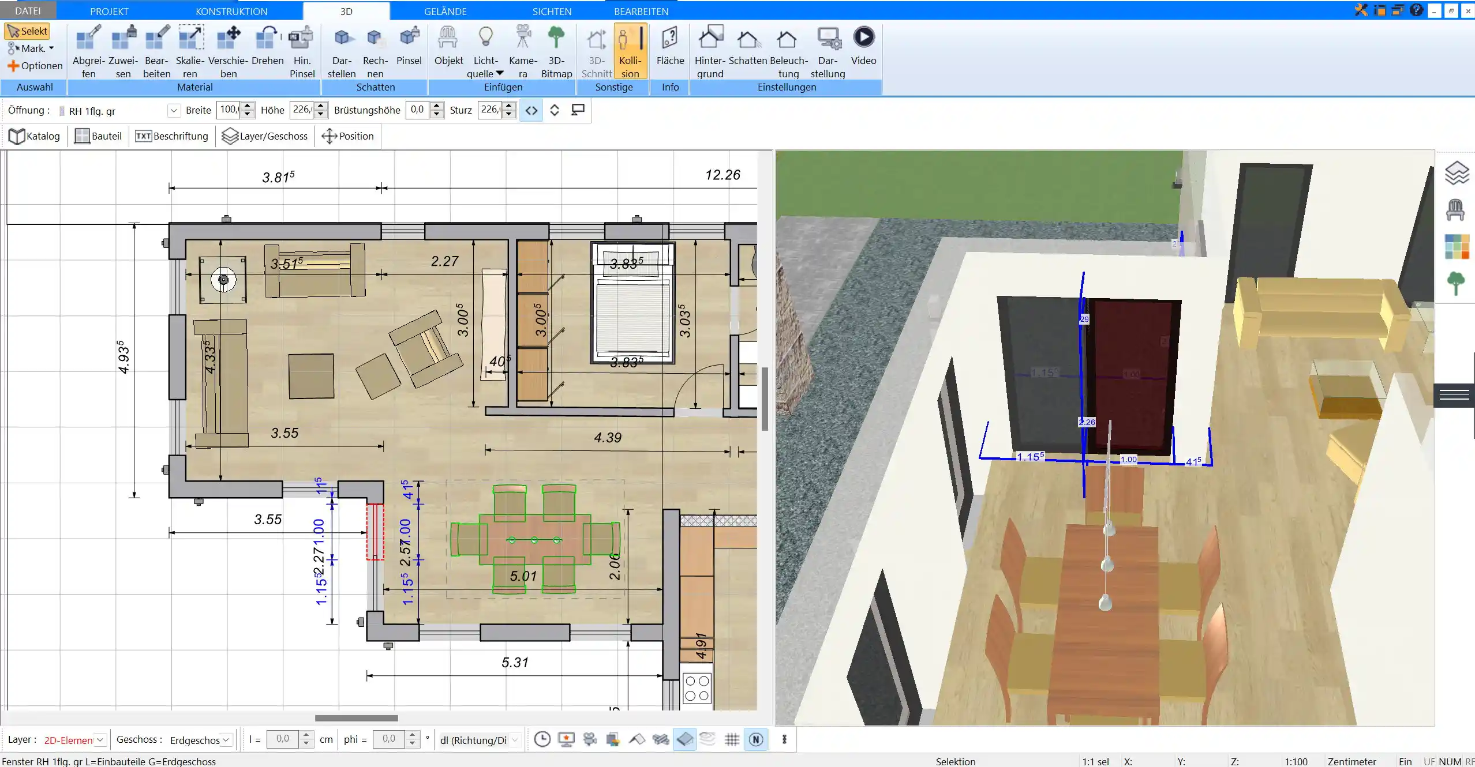
Task: Toggle the grid display button
Action: [x=732, y=739]
